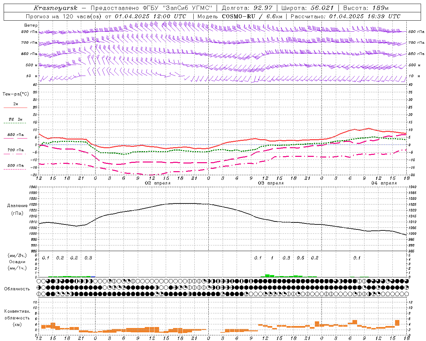This screenshot has width=426, height=341.
Task: Click the '(мм/3ч.)' precipitation unit label
Action: (x=17, y=255)
